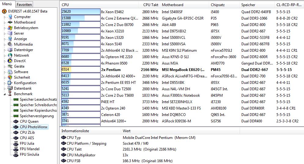Click the Wert column header
The image size is (304, 164).
(180, 131)
